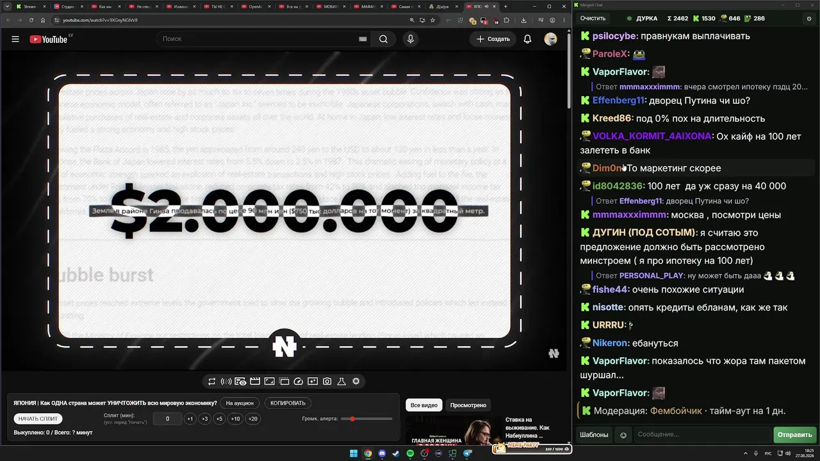Screen dimensions: 820x461
Task: Open the browser tab search dropdown
Action: coord(7,6)
